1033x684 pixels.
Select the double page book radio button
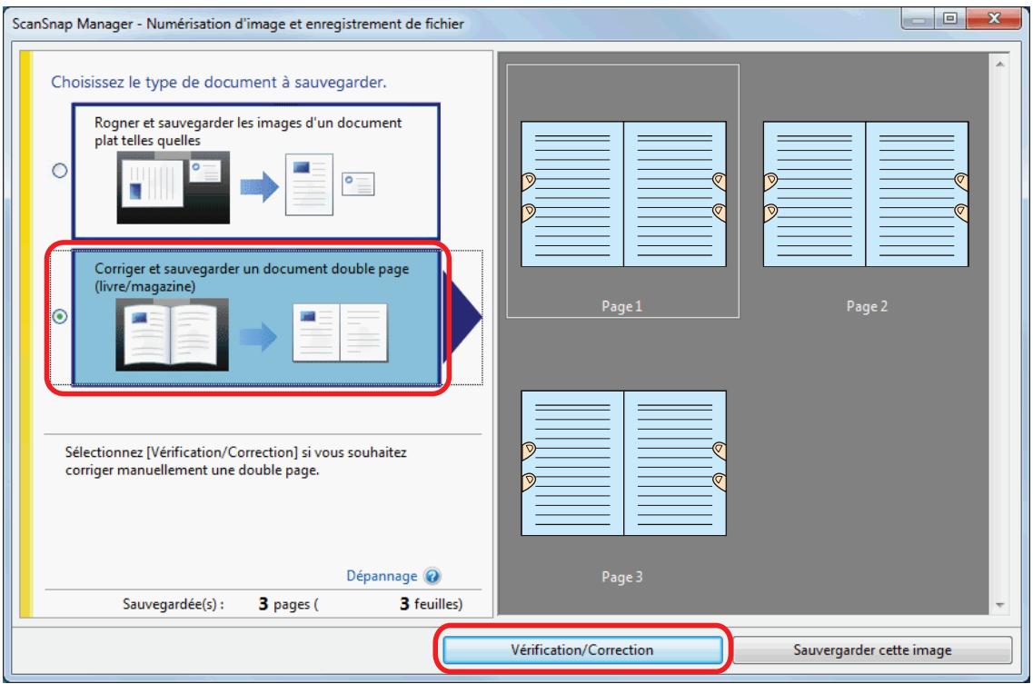[60, 317]
